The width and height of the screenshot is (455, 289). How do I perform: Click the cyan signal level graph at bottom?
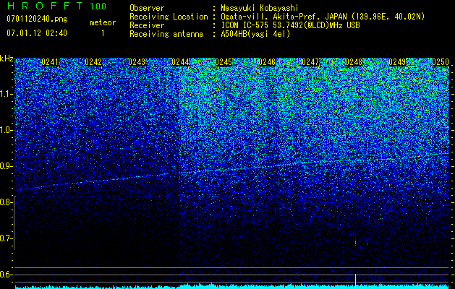pos(232,286)
